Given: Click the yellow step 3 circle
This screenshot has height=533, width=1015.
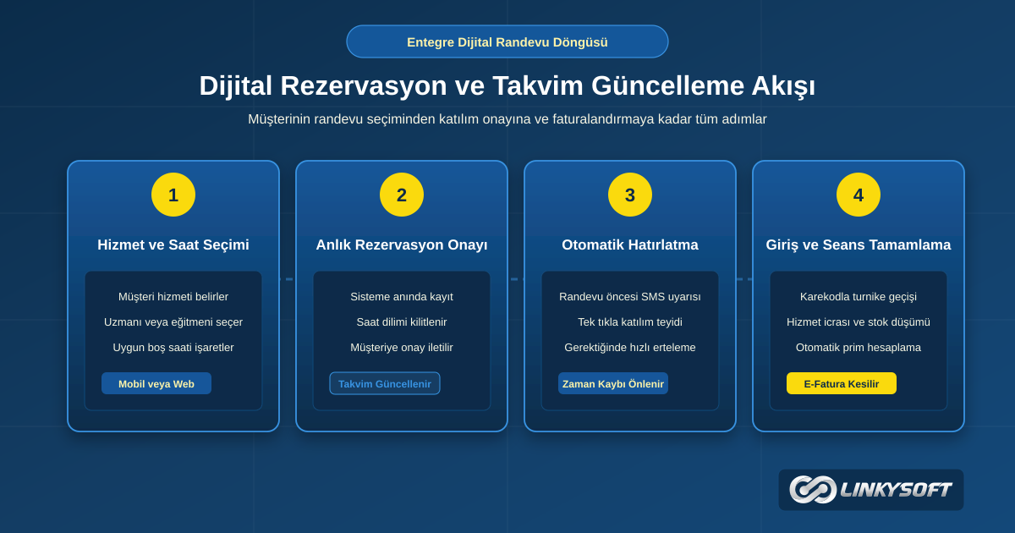Looking at the screenshot, I should click(x=630, y=195).
